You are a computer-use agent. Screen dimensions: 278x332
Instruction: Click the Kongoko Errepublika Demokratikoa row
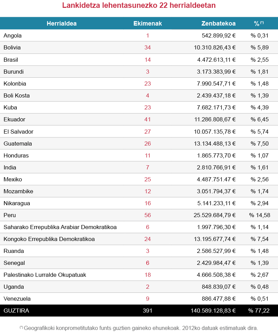click(x=49, y=239)
